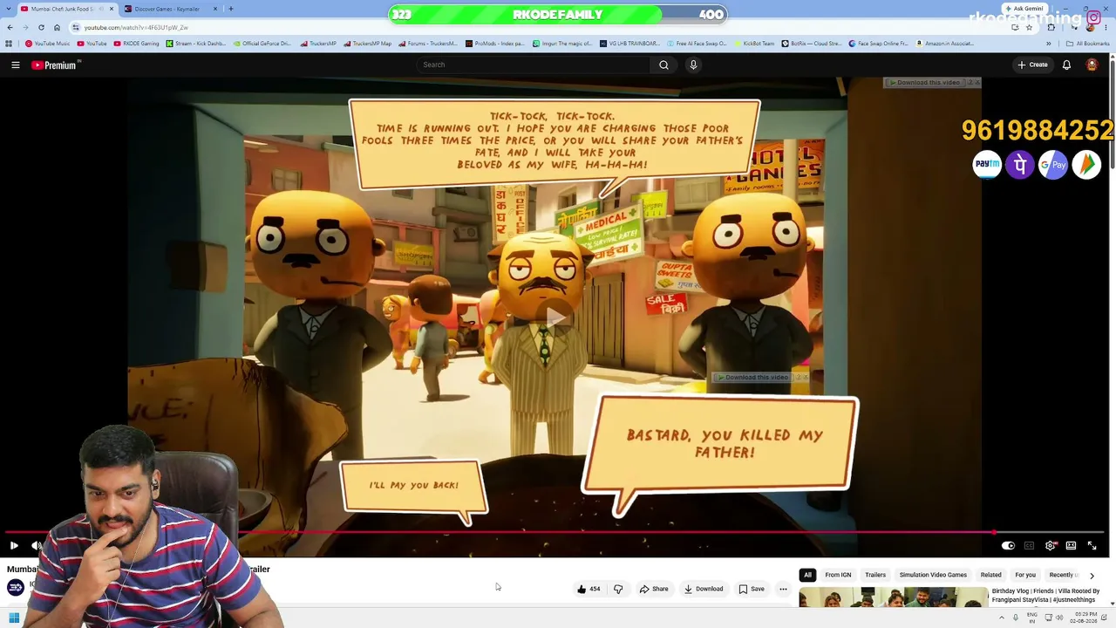The image size is (1116, 628).
Task: Select the Related filter chip
Action: click(990, 575)
